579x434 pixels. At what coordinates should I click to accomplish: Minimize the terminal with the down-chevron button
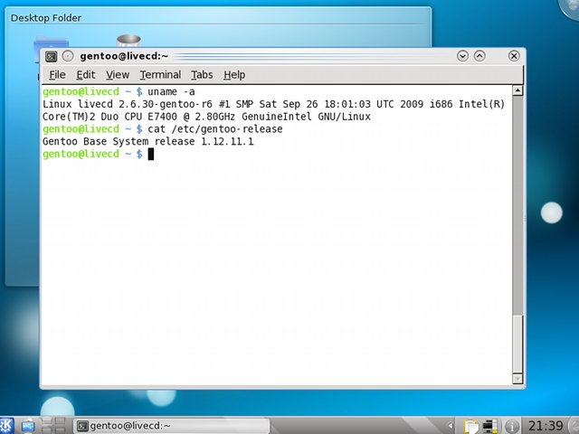(462, 56)
